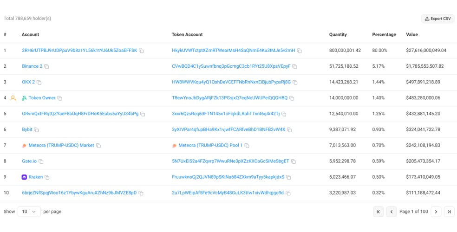
Task: Click the Value column header
Action: point(412,35)
